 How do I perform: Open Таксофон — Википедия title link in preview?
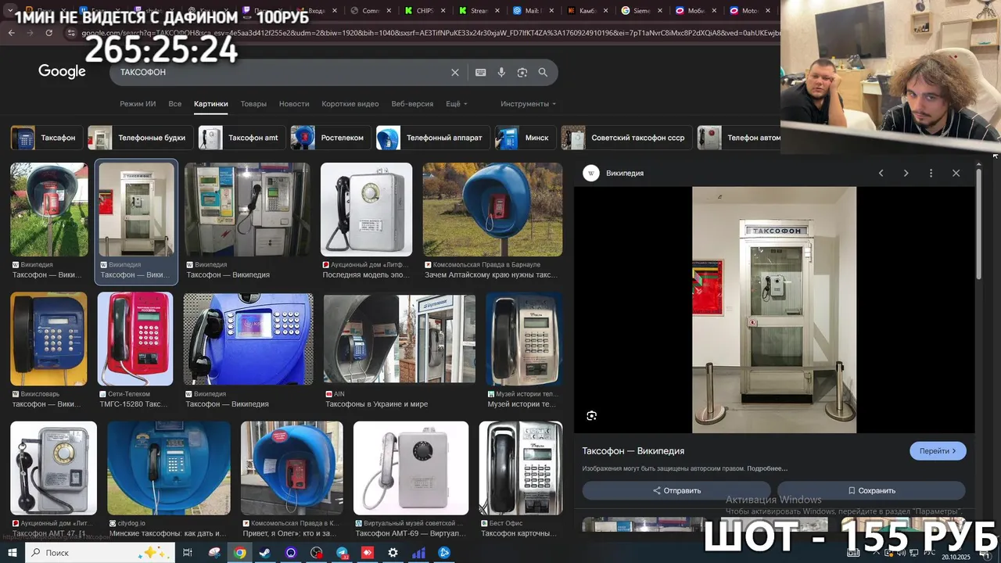pos(633,451)
